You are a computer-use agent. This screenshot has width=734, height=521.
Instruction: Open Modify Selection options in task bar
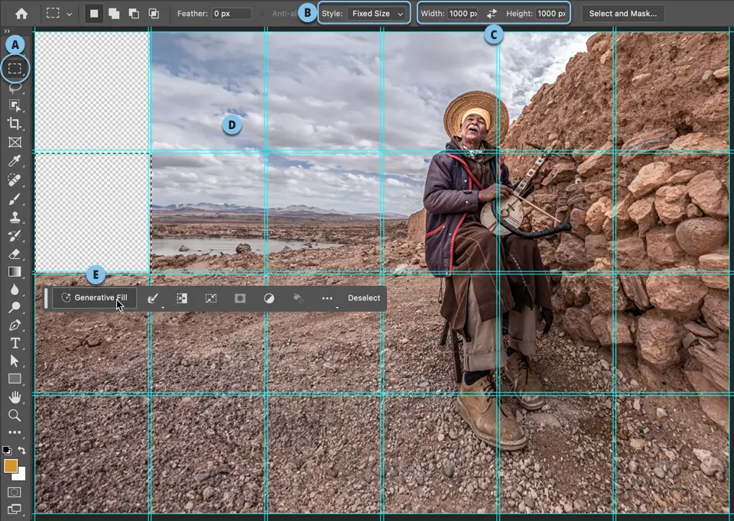(x=153, y=299)
